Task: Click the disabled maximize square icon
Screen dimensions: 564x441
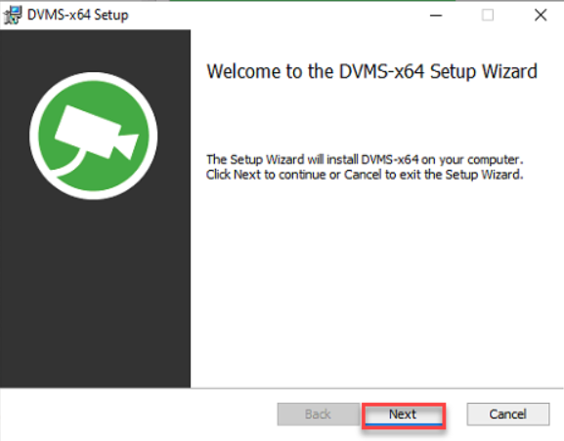Action: click(488, 15)
